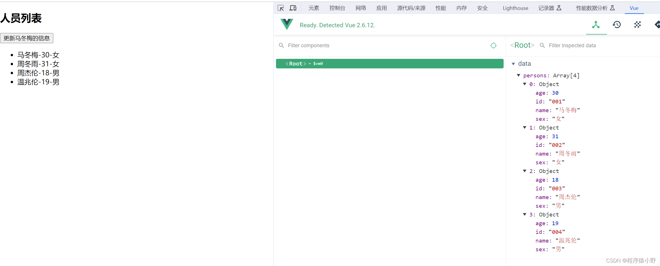Open the 控制台 console tab

(x=337, y=8)
